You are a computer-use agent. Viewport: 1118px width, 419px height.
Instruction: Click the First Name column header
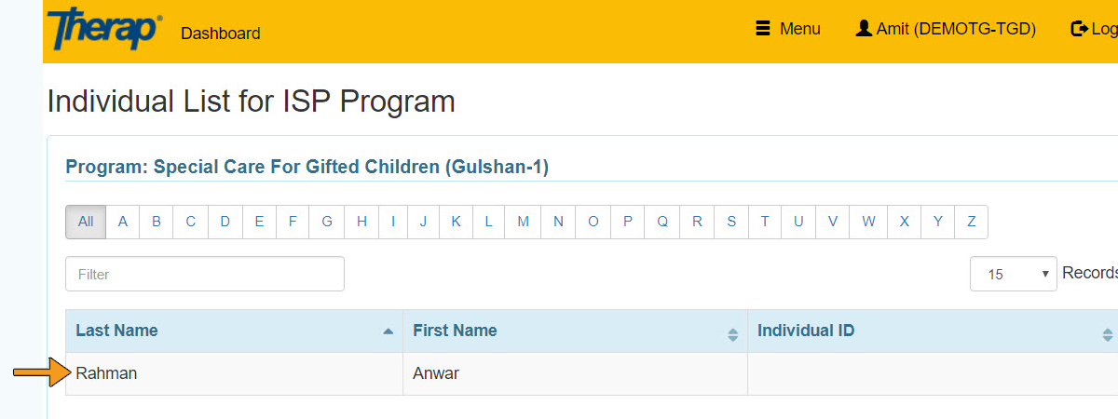pyautogui.click(x=455, y=331)
